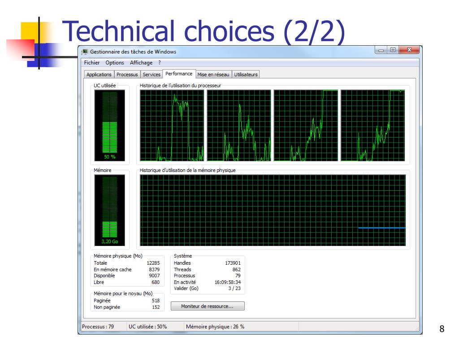Switch to the Utilisateurs tab
Image resolution: width=459 pixels, height=344 pixels.
(246, 75)
